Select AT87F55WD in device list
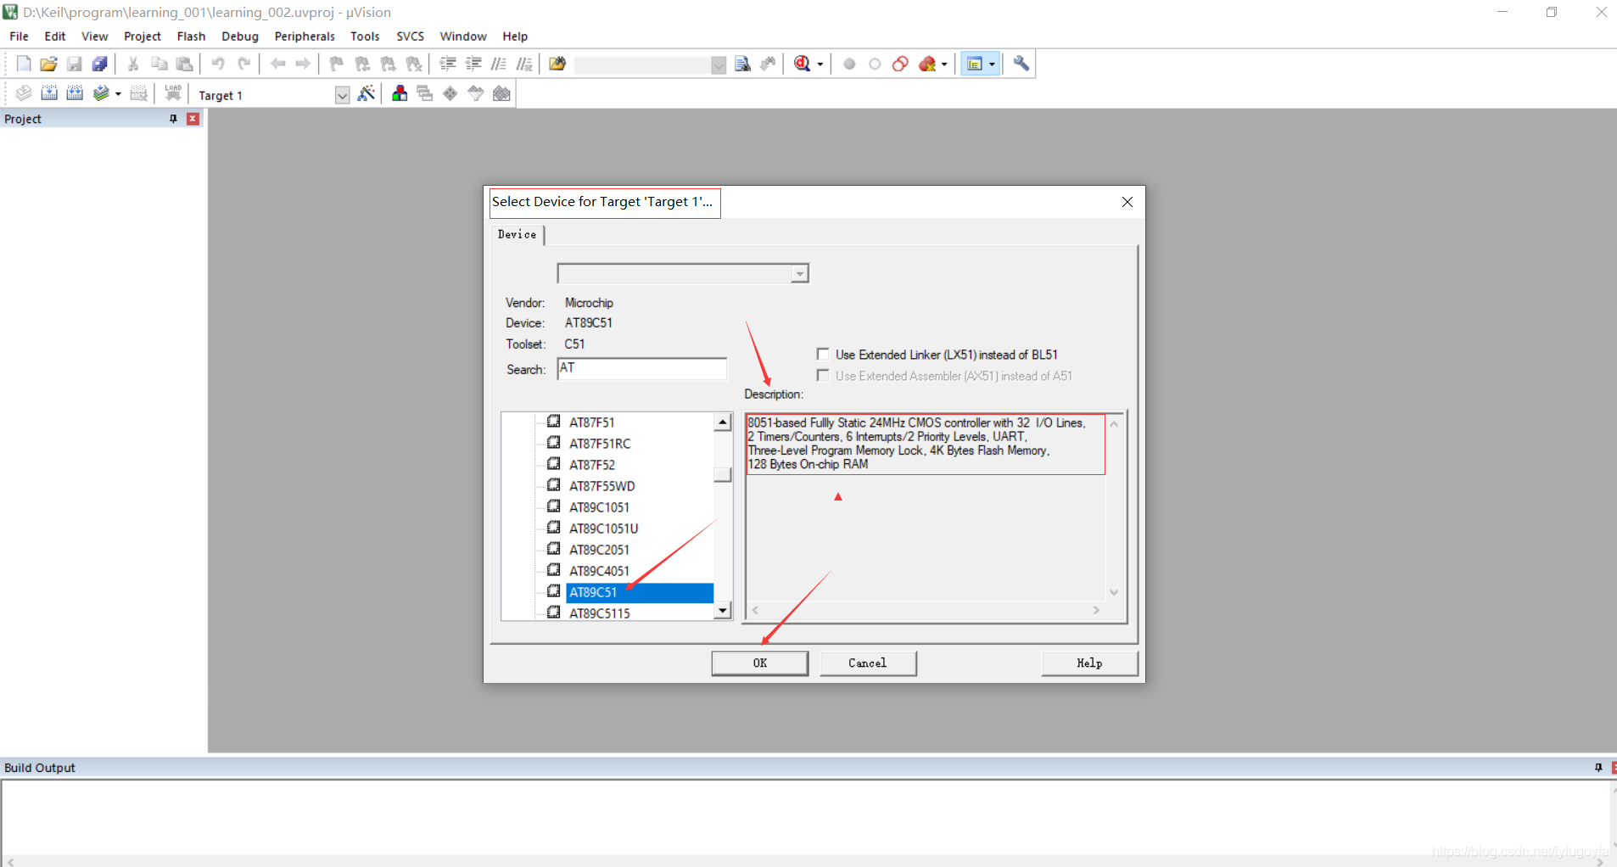 point(602,486)
